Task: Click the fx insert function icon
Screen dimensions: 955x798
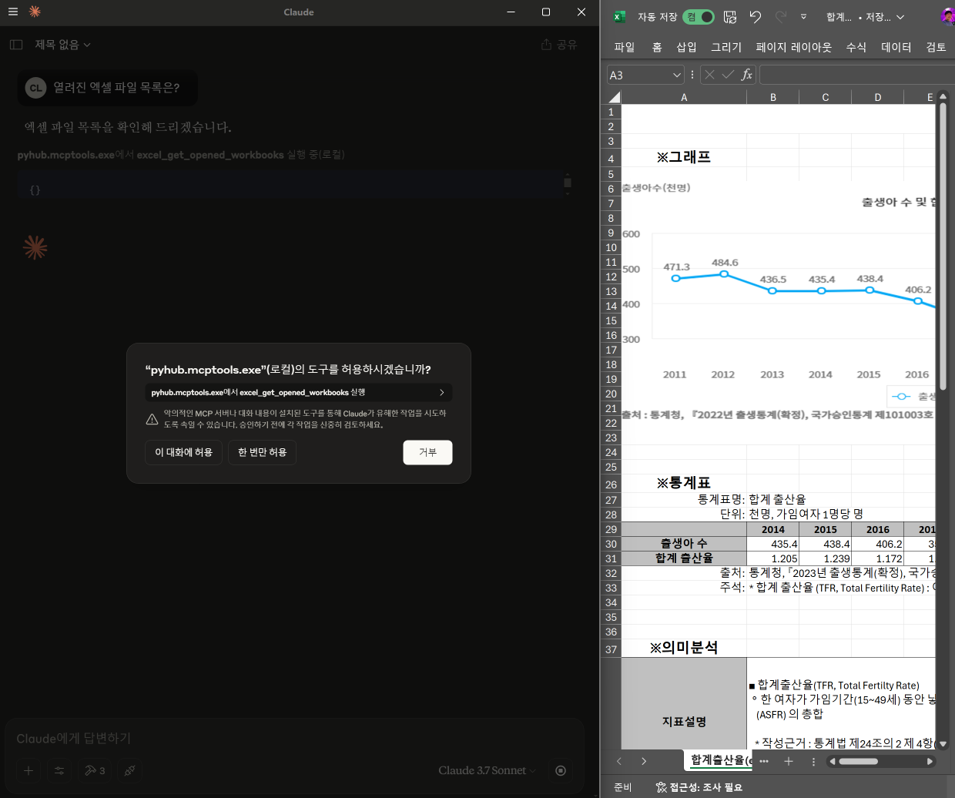Action: [x=746, y=75]
